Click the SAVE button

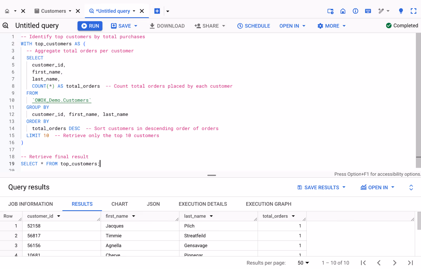pos(121,26)
